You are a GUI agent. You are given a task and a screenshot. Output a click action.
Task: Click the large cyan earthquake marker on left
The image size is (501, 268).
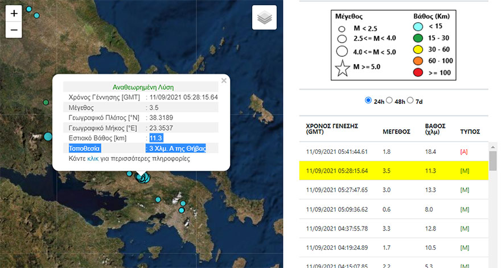48,136
